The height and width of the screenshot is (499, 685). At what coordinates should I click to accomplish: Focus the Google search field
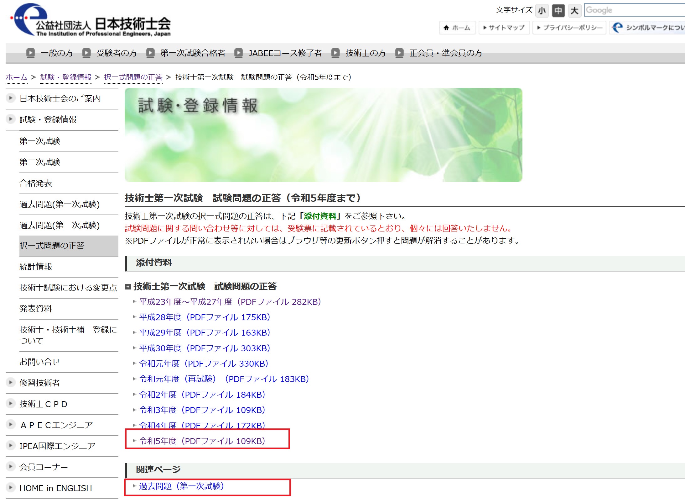[x=635, y=10]
